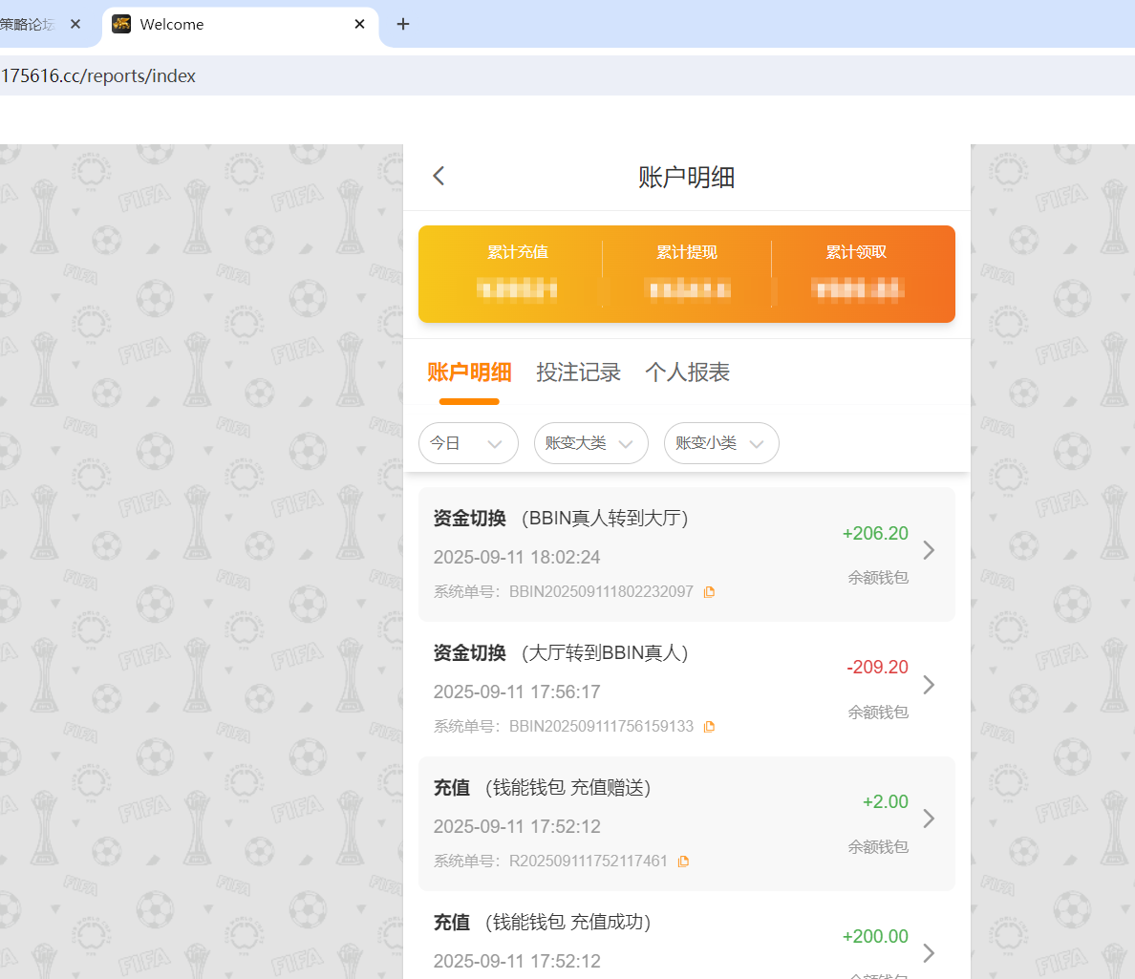Open the 今日 date filter dropdown
This screenshot has height=979, width=1135.
coord(468,442)
